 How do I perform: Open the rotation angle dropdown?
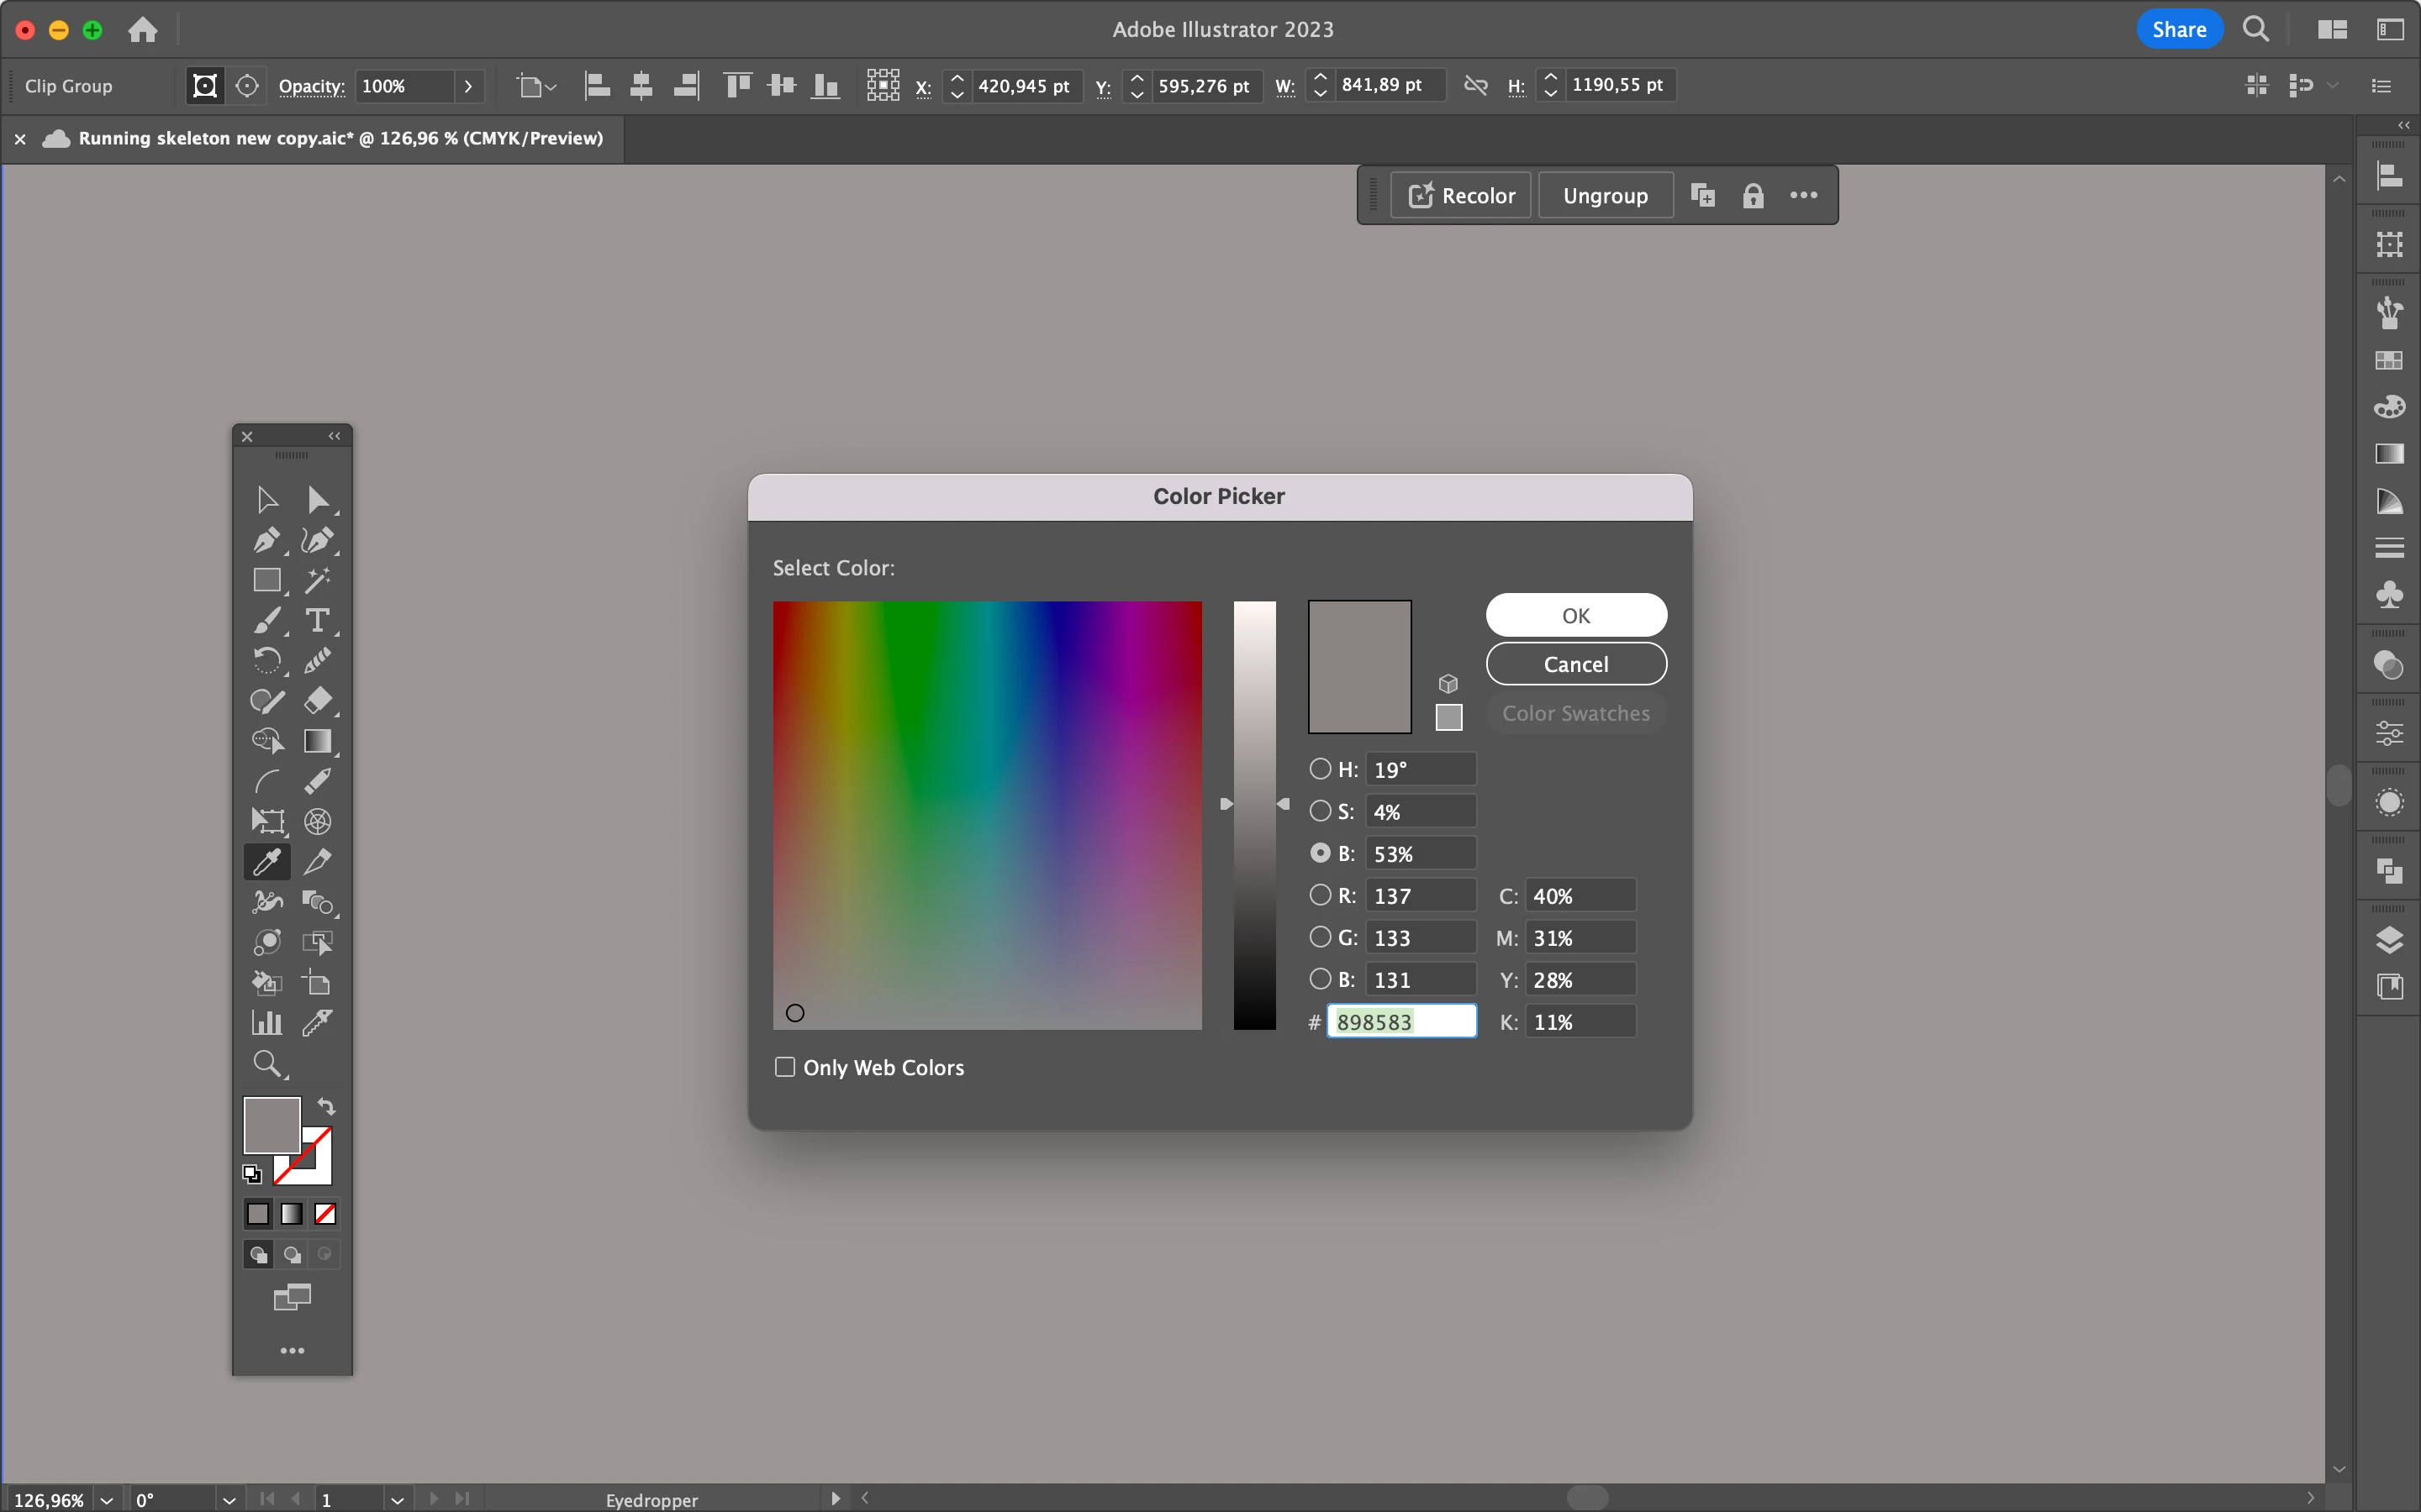[229, 1500]
